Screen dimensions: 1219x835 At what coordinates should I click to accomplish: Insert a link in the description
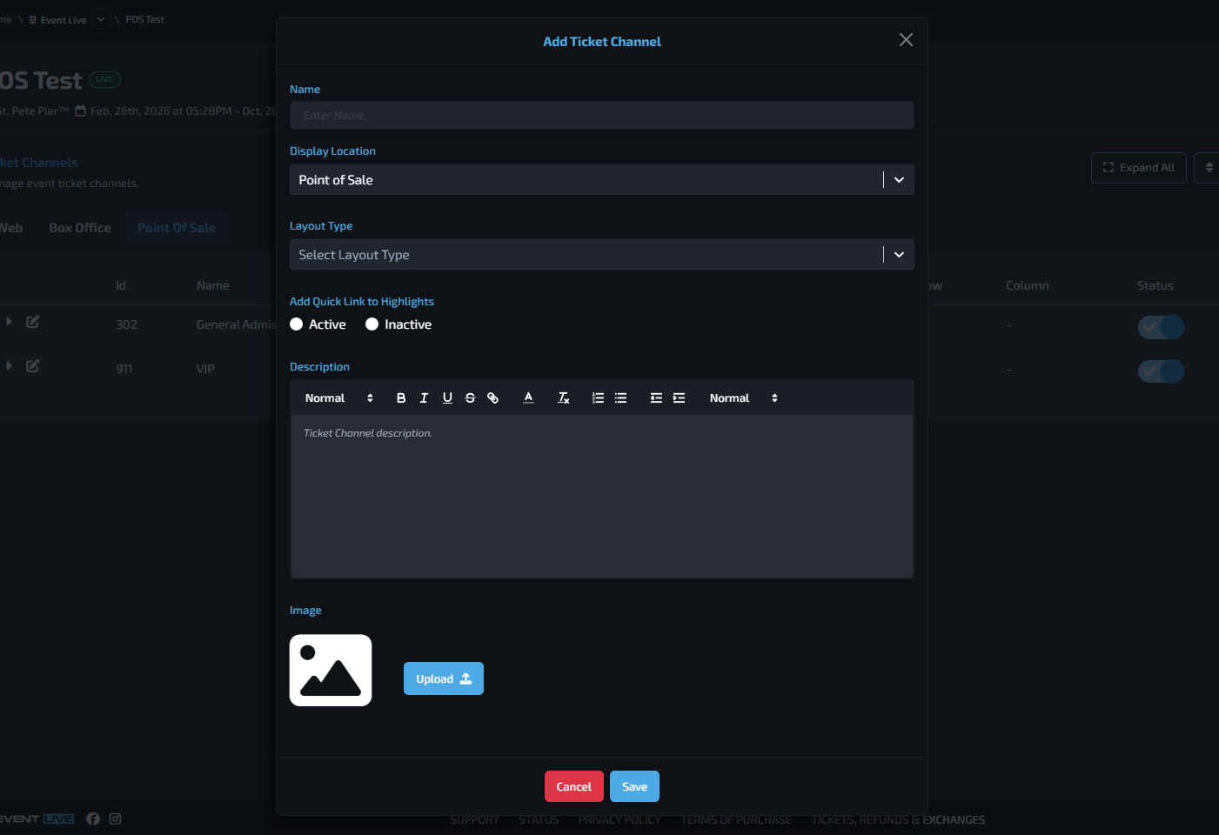click(x=493, y=398)
